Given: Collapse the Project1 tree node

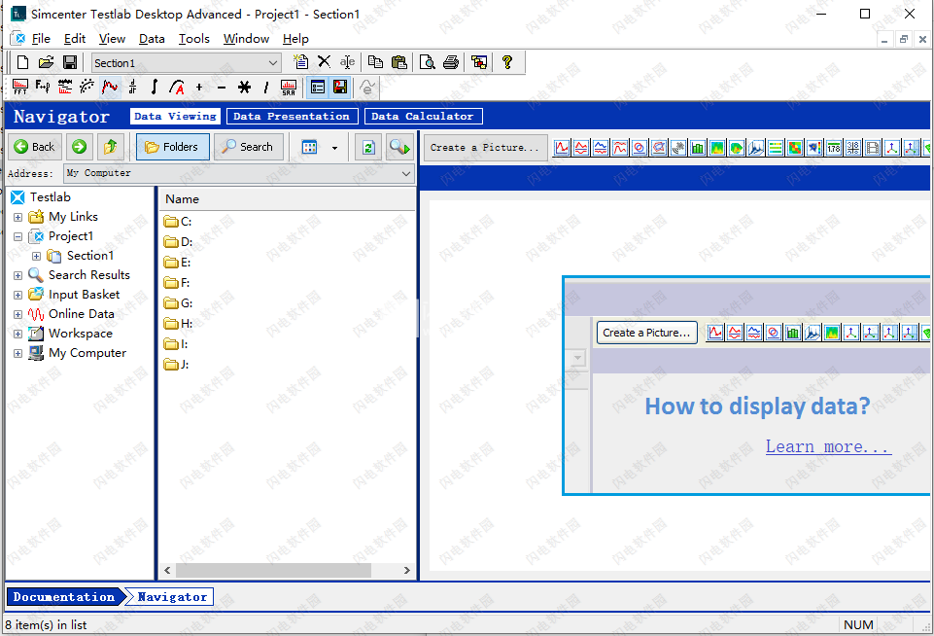Looking at the screenshot, I should coord(17,236).
